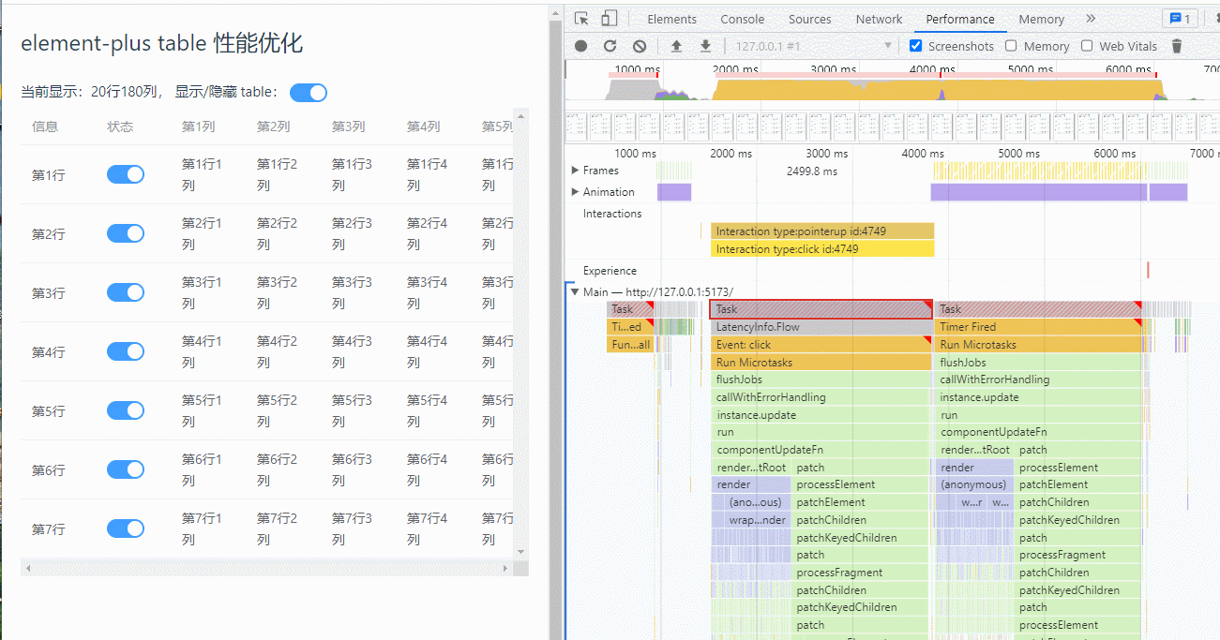Expand the Frames track
Image resolution: width=1220 pixels, height=640 pixels.
[575, 171]
